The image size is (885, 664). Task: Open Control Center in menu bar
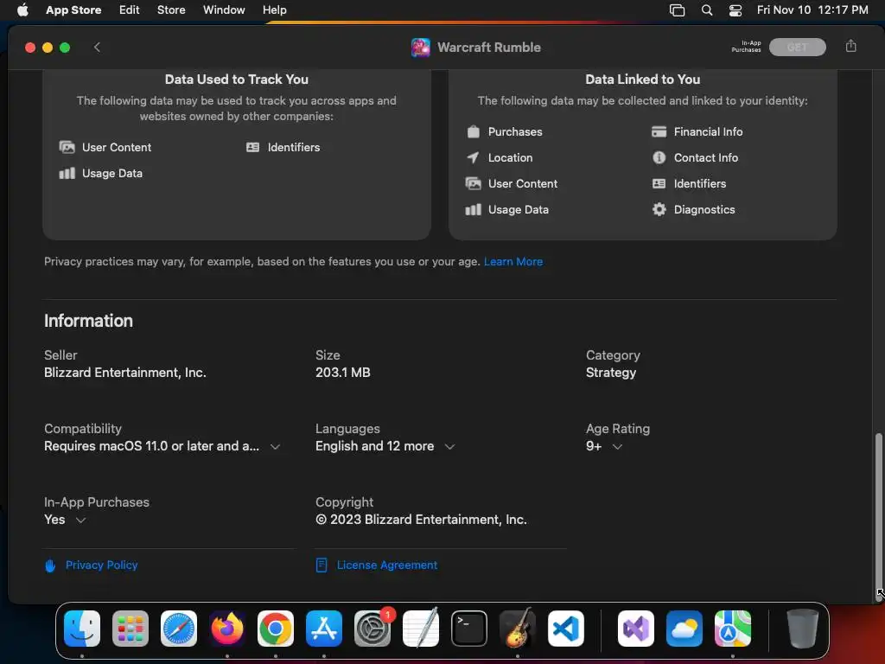(x=735, y=10)
